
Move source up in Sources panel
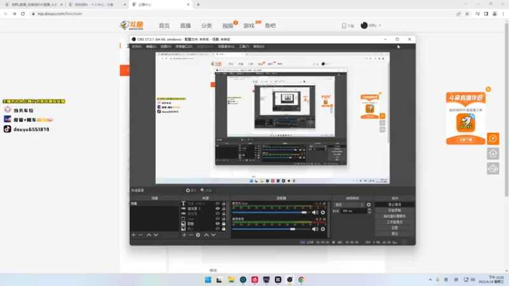pos(206,235)
